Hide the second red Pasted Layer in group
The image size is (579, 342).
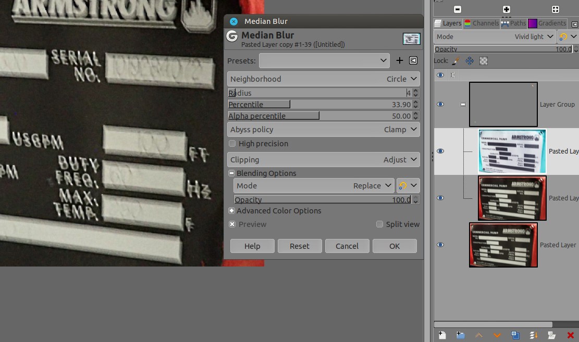point(440,198)
